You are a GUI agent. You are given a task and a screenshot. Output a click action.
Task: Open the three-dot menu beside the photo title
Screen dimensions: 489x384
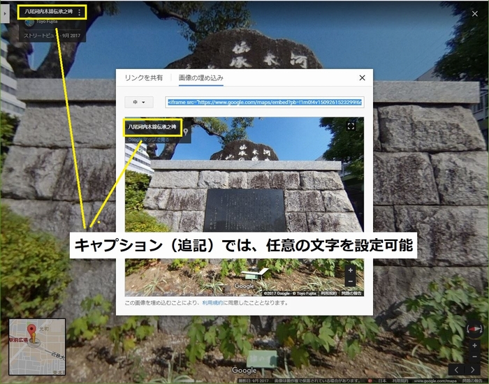pyautogui.click(x=79, y=12)
